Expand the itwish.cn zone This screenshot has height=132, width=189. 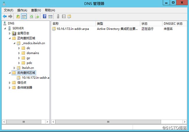pos(14,68)
